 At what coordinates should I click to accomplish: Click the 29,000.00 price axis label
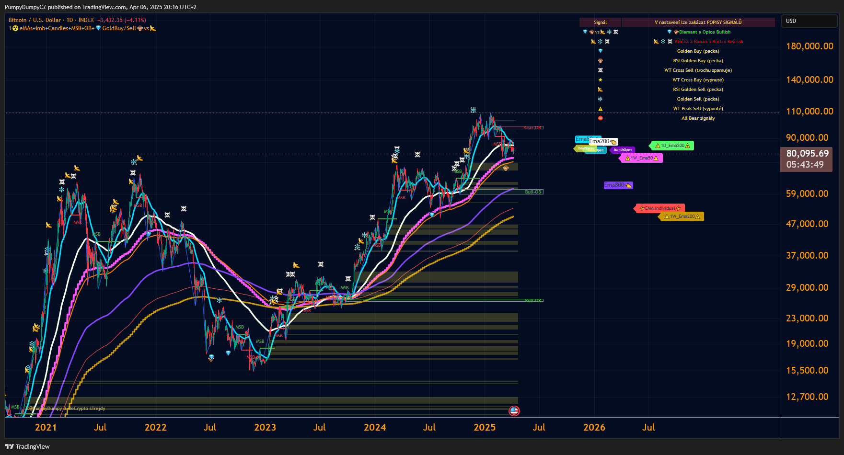click(807, 287)
